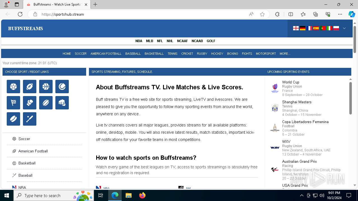This screenshot has height=201, width=358.
Task: Expand MORE... in the blue nav bar
Action: [285, 54]
